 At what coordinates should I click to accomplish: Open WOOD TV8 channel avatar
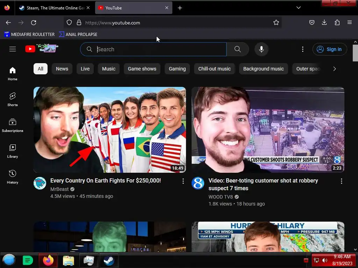pyautogui.click(x=198, y=183)
